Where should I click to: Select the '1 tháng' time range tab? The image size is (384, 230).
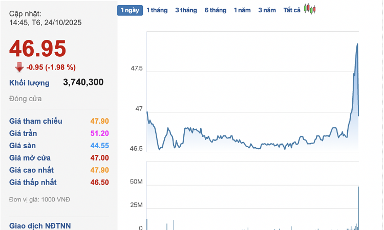click(x=157, y=10)
